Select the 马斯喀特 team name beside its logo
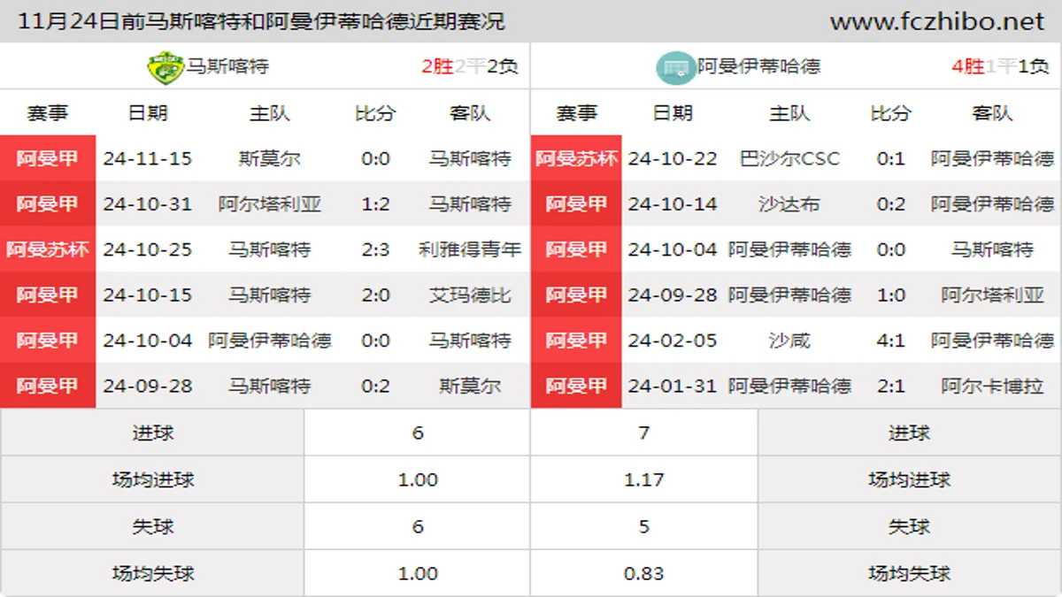The height and width of the screenshot is (597, 1062). click(227, 66)
